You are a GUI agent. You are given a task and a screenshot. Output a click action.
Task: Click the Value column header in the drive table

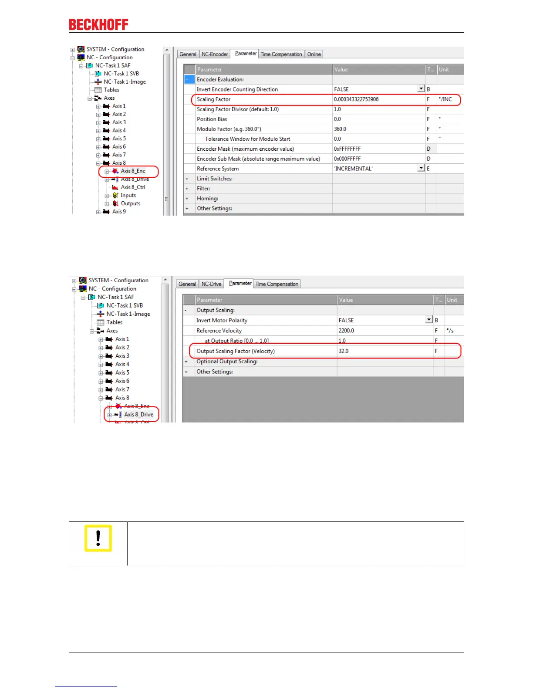point(385,300)
